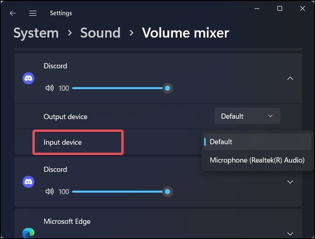Expand the second Discord entry chevron

(x=290, y=182)
